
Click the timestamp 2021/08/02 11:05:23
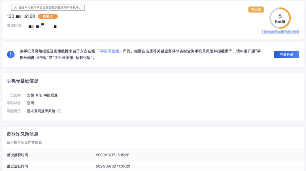113,166
